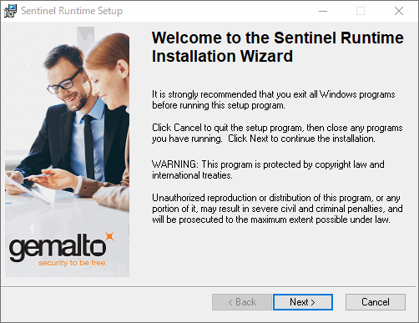This screenshot has width=419, height=323.
Task: Click the gemalto logo wordmark
Action: click(x=58, y=246)
